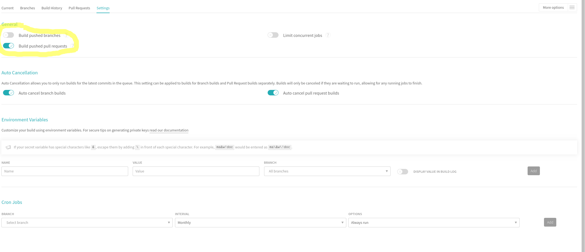Open the Select branch dropdown under Cron Jobs
This screenshot has width=585, height=252.
[87, 222]
